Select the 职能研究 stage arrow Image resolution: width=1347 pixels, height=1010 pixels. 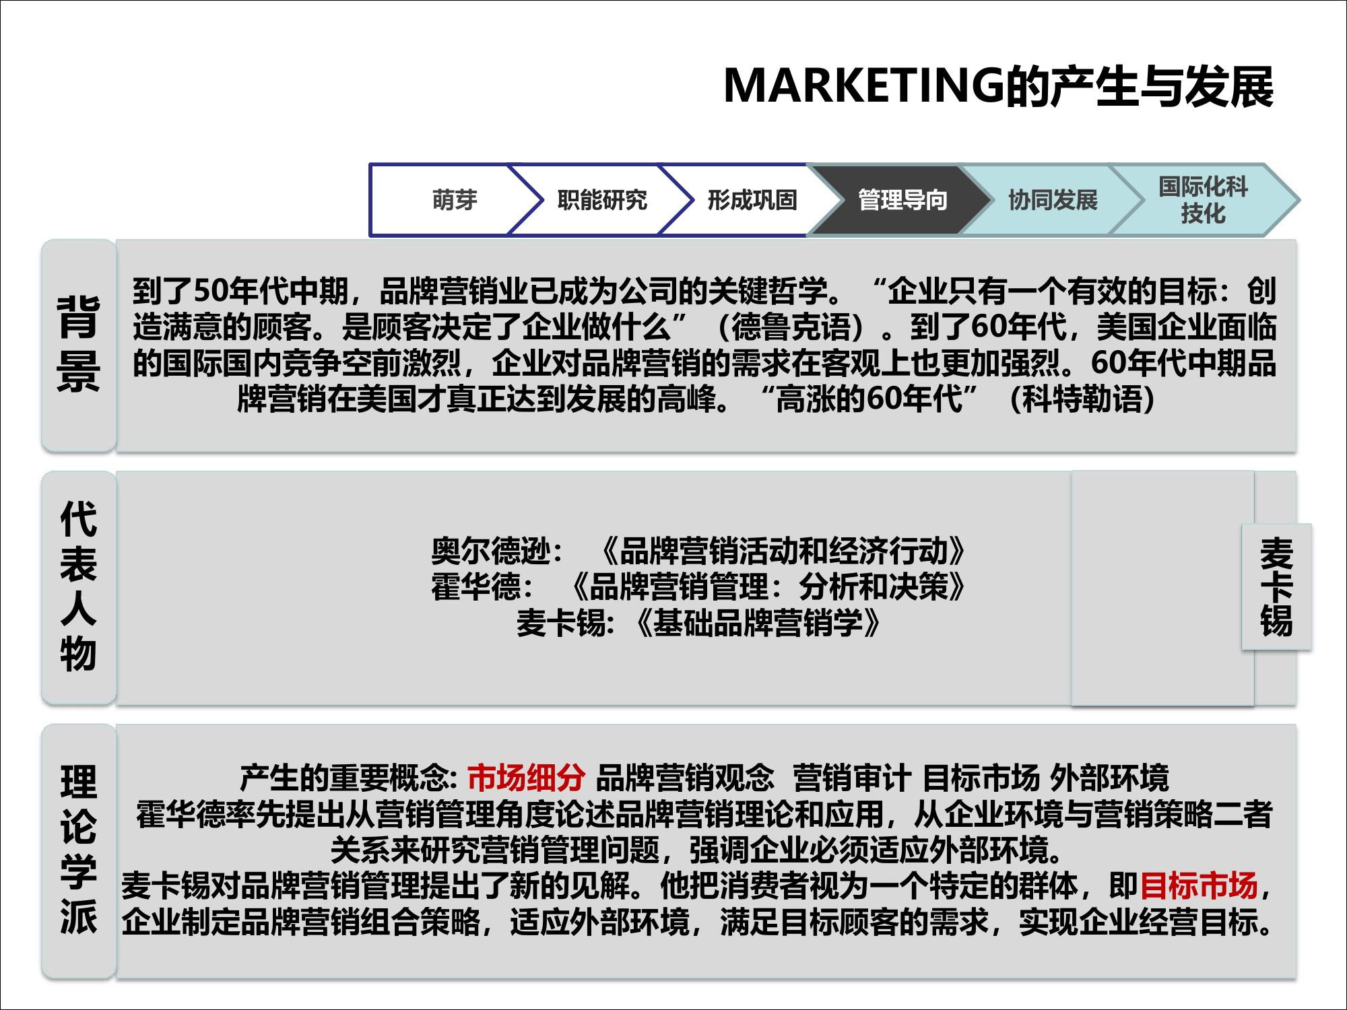pos(601,200)
